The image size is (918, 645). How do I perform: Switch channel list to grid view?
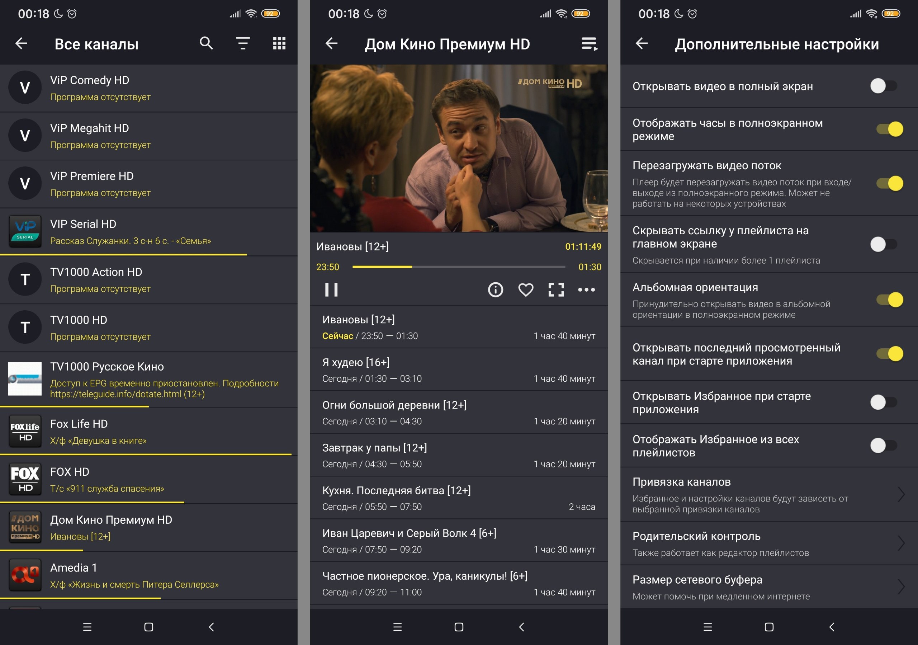click(279, 43)
